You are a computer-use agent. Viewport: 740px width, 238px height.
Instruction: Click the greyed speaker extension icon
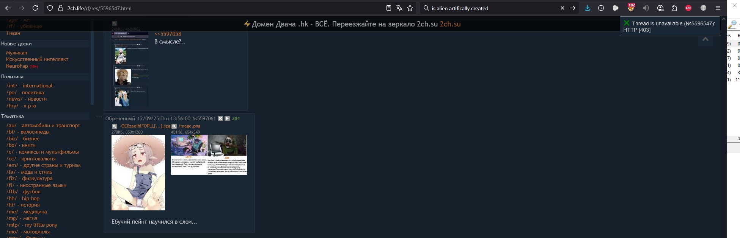646,8
